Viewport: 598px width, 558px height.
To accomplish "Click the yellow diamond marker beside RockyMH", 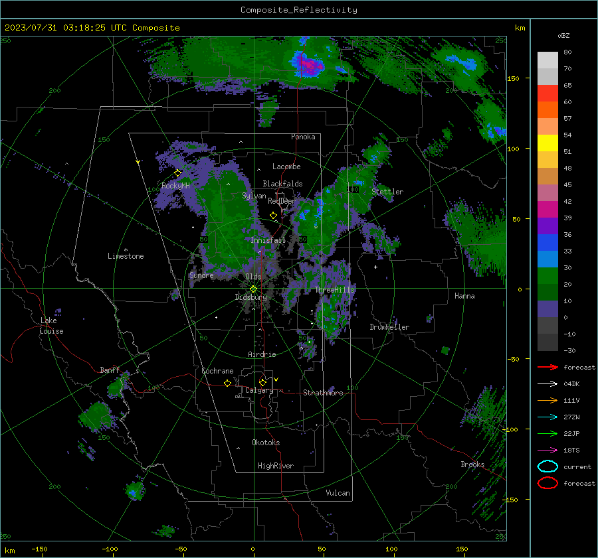I will coord(177,173).
